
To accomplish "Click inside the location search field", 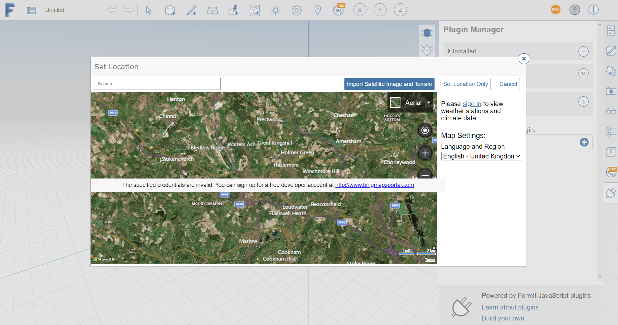I will [157, 83].
